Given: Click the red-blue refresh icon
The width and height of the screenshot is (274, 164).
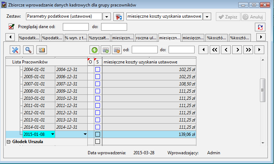Looking at the screenshot, I should pyautogui.click(x=260, y=27).
